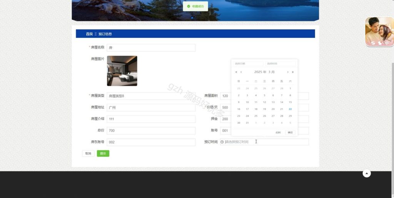Image resolution: width=394 pixels, height=198 pixels.
Task: Open the floating couple avatar widget
Action: coord(379,32)
